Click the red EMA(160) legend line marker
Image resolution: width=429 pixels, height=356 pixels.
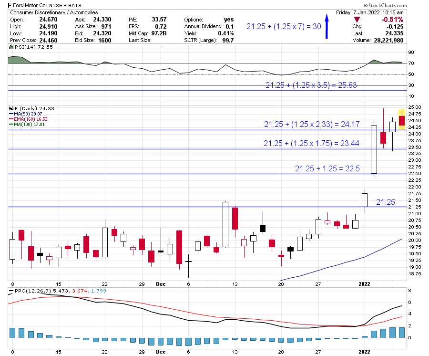click(11, 119)
